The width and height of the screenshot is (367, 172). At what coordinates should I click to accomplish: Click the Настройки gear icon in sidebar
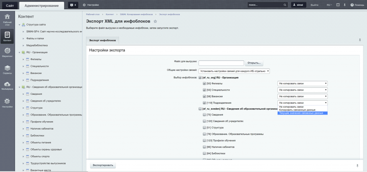pyautogui.click(x=7, y=102)
